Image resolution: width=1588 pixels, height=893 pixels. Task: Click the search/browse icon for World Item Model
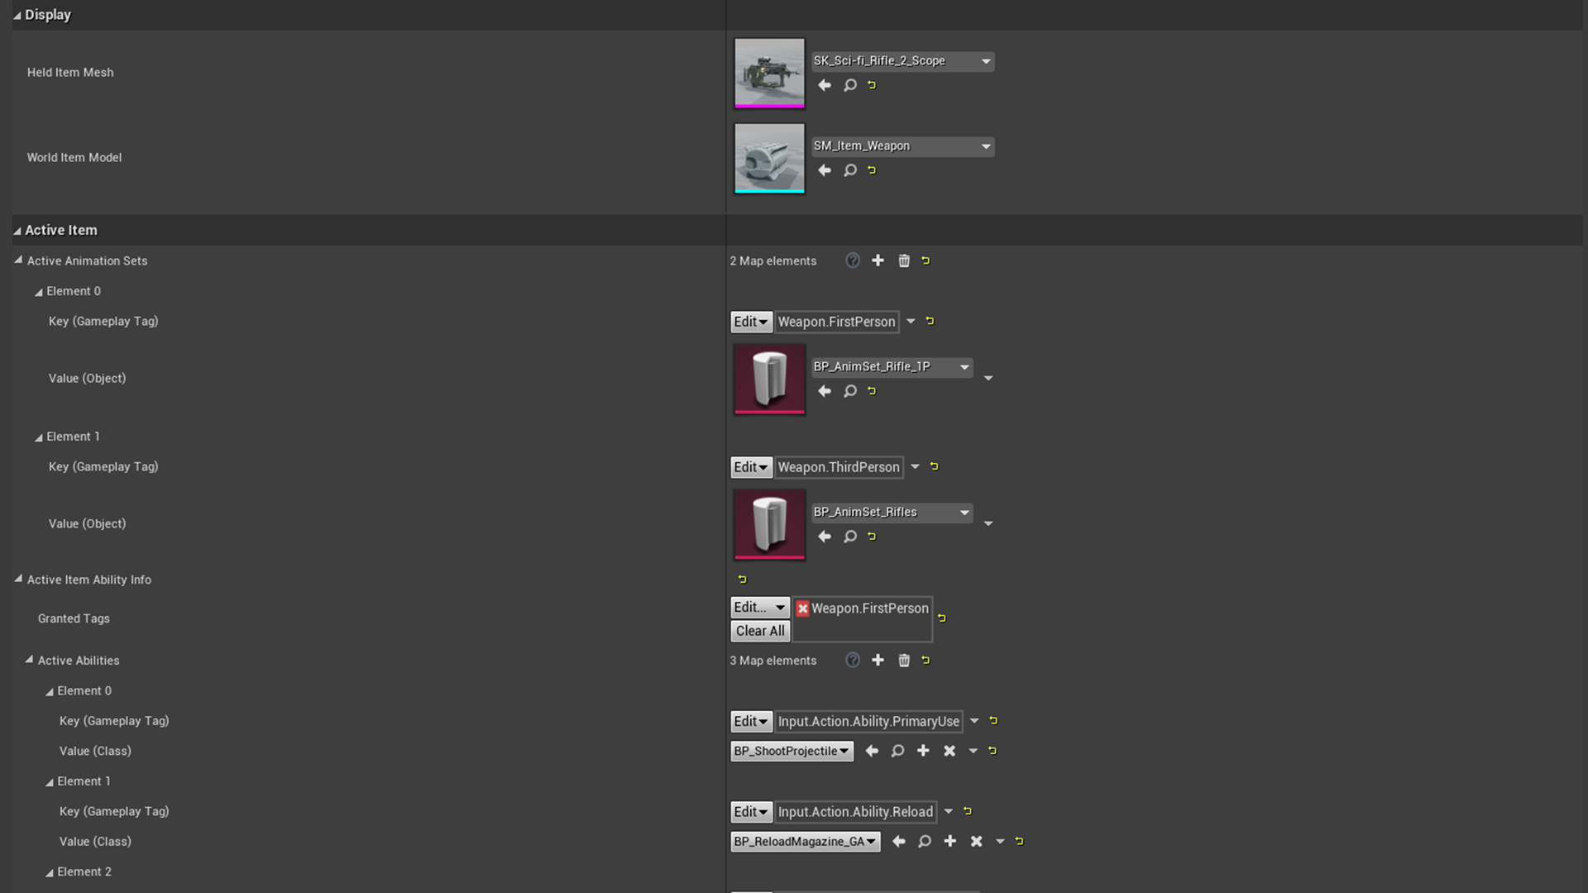tap(848, 170)
